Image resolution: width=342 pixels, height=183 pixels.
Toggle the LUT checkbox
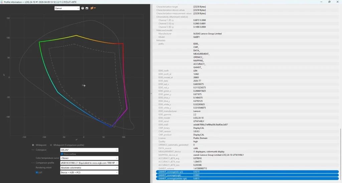(37, 173)
